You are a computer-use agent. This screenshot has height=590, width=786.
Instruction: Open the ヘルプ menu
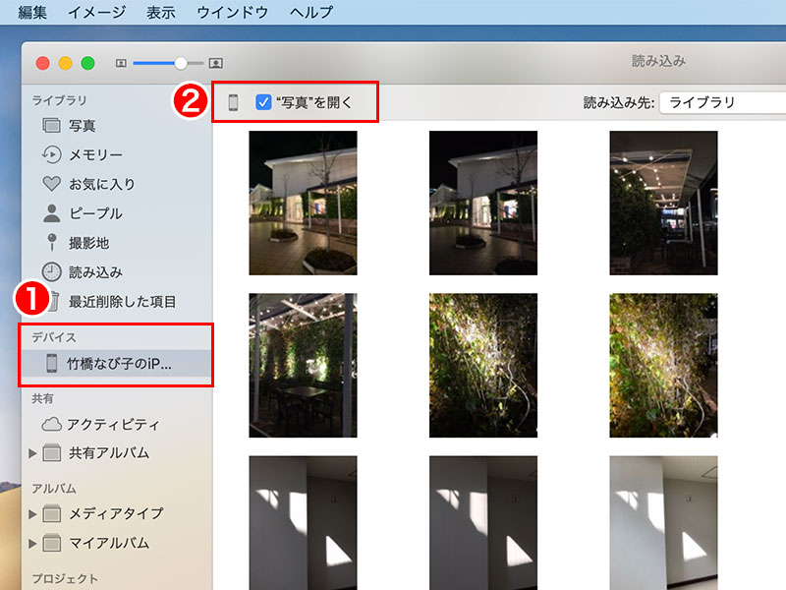[x=311, y=12]
